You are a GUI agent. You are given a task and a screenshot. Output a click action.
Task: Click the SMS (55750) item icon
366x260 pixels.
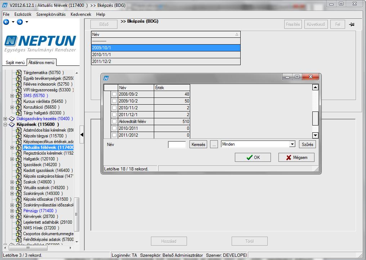[x=19, y=96]
